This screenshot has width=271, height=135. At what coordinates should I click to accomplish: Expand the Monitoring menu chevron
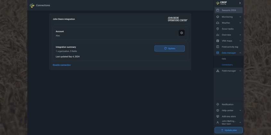tap(240, 17)
